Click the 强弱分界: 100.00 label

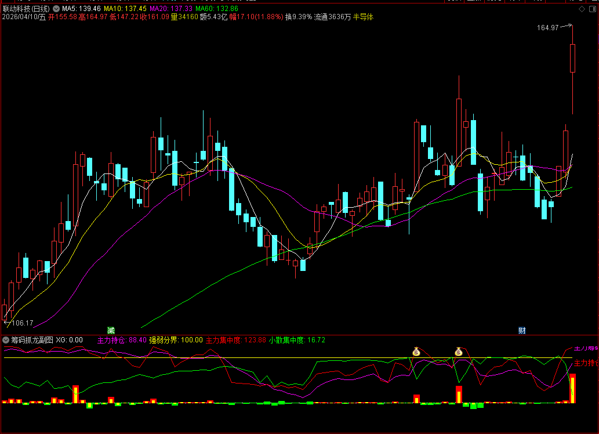click(x=176, y=340)
